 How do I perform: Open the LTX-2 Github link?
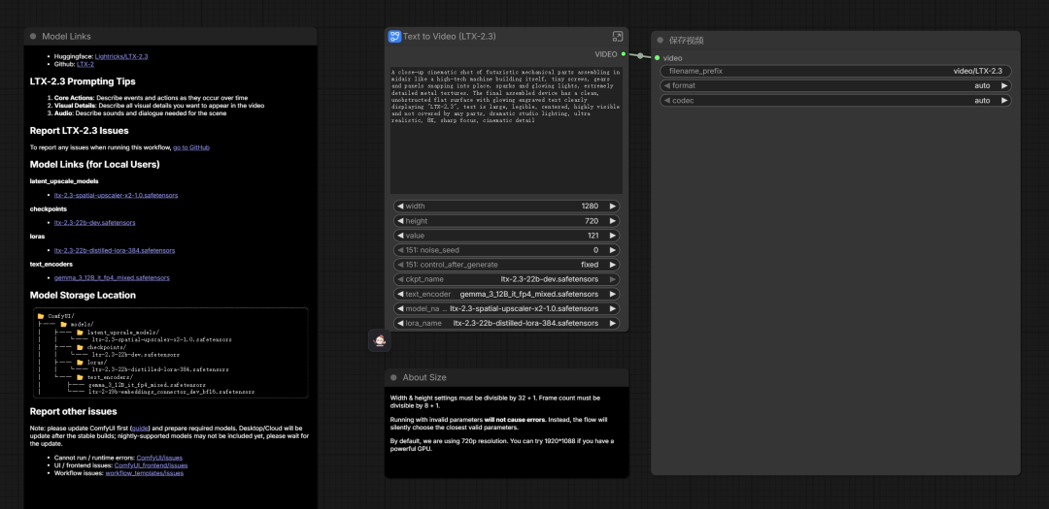(x=85, y=64)
